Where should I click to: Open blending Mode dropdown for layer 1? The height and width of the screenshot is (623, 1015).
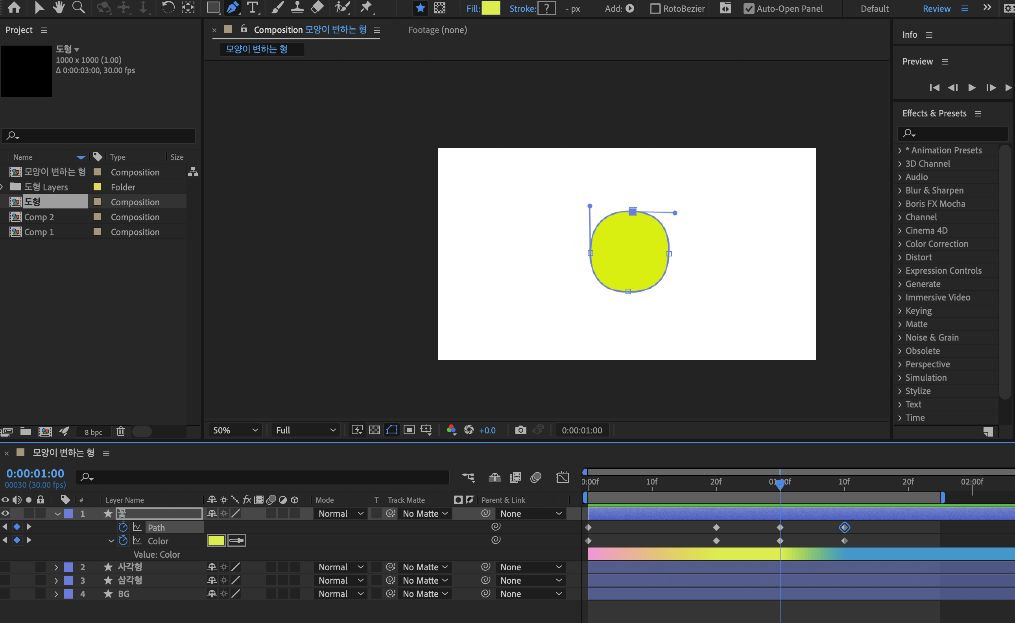(340, 513)
